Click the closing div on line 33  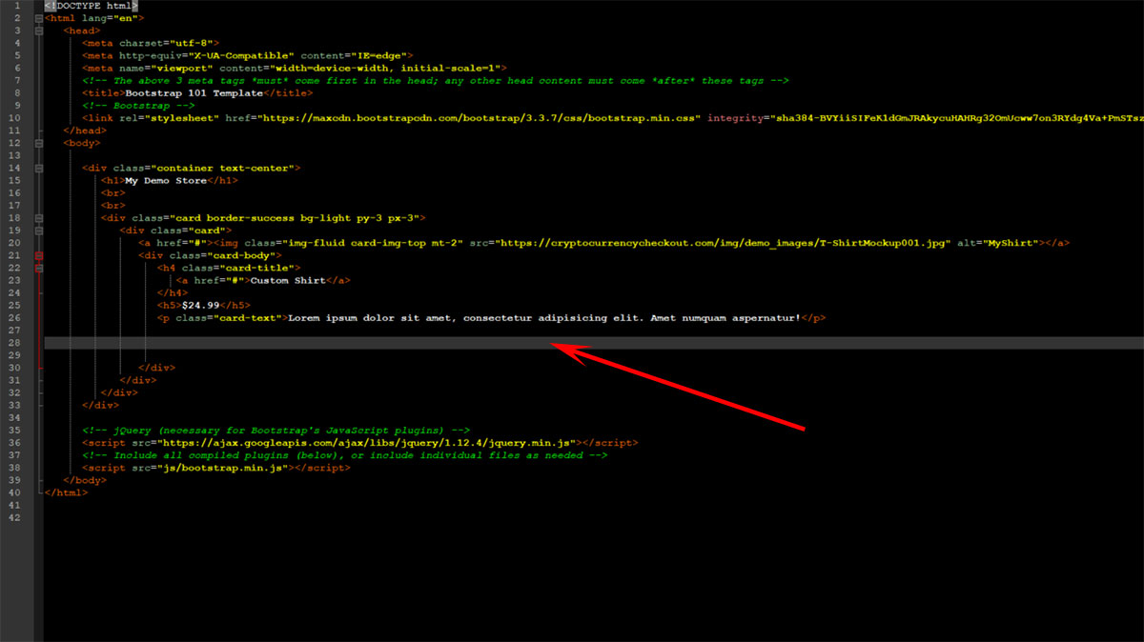101,405
